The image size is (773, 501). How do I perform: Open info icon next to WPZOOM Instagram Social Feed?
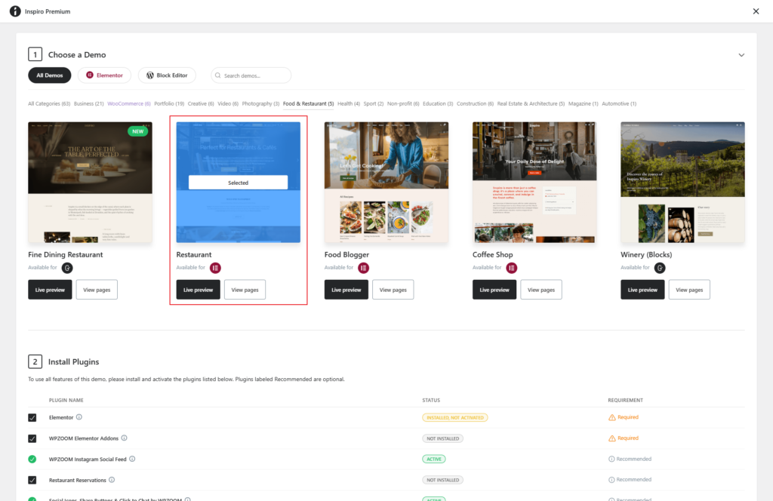pos(132,459)
